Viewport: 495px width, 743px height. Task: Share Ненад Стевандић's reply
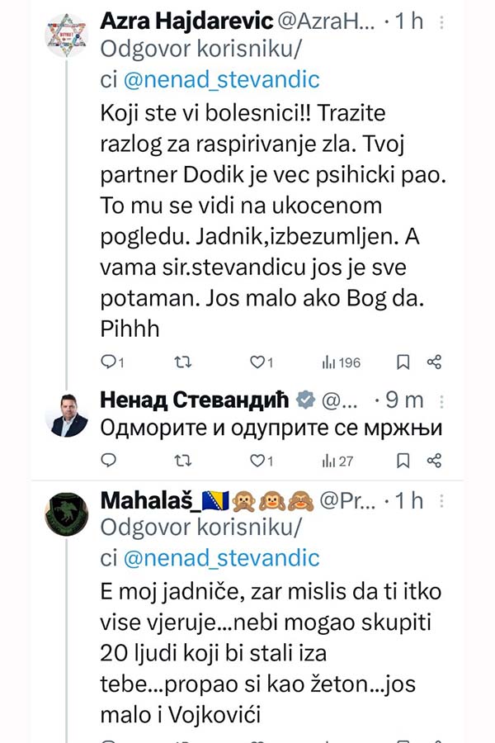tap(434, 460)
